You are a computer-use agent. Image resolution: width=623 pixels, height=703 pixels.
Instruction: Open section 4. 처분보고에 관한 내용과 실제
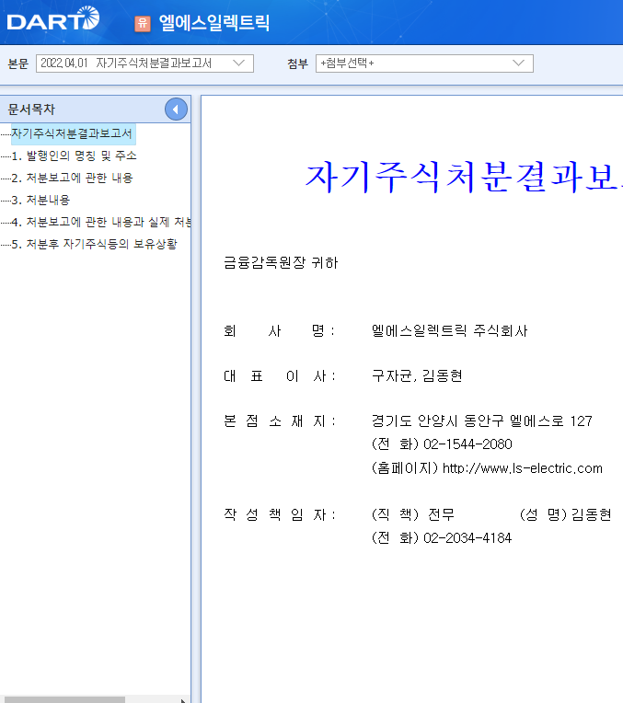point(101,222)
